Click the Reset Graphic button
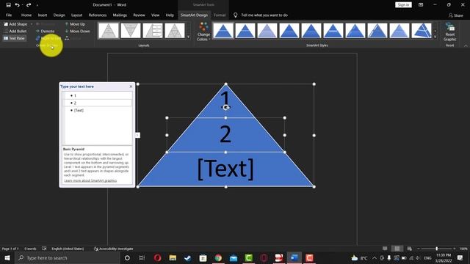This screenshot has height=264, width=470. tap(450, 32)
